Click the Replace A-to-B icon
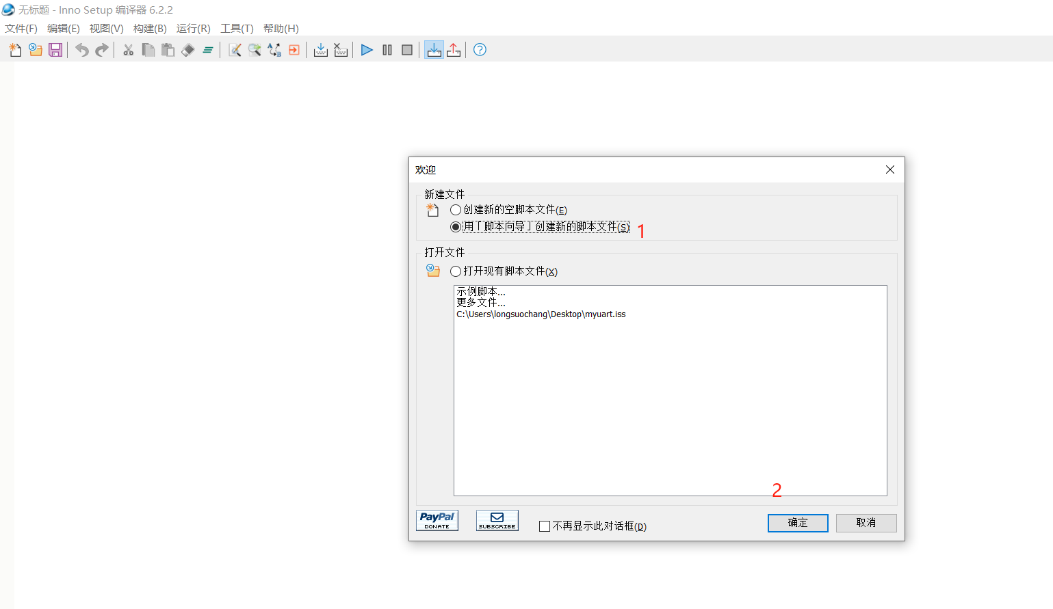 click(x=274, y=50)
